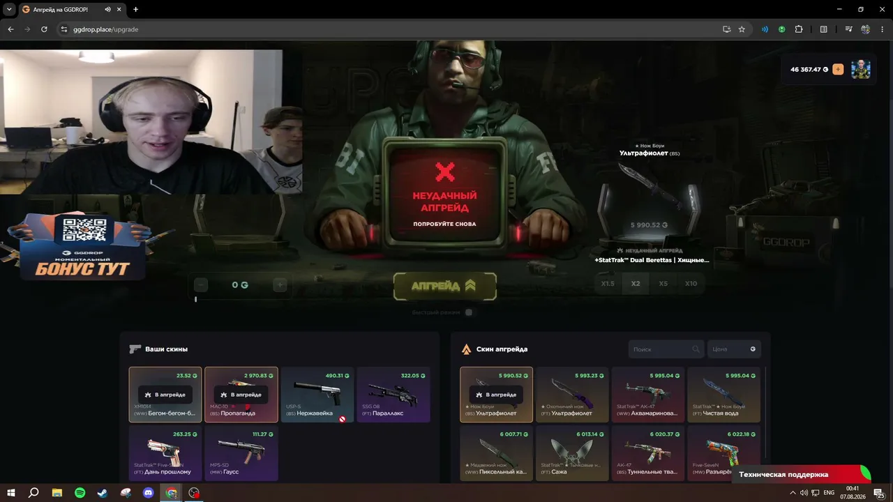View site information icon in address bar
The image size is (893, 502).
(x=64, y=29)
